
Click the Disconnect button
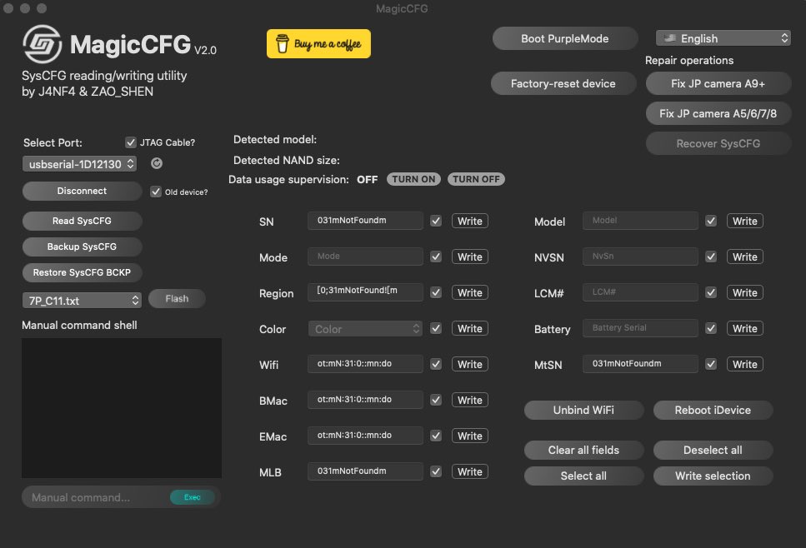(x=82, y=191)
